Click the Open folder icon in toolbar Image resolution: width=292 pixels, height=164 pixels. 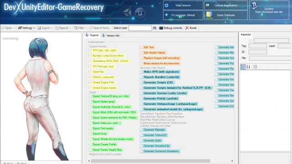coord(3,28)
